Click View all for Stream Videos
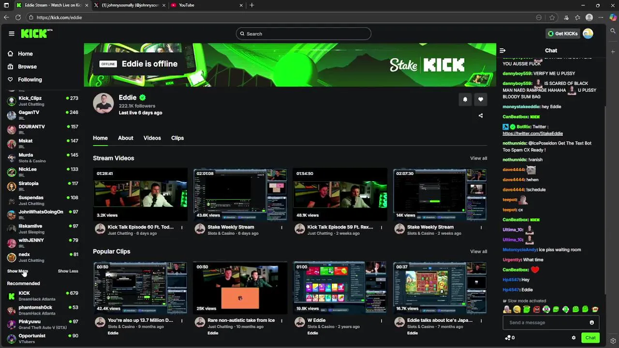 478,159
